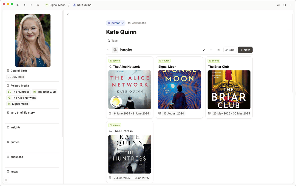Click scooter icon beside The Huntress title
Image resolution: width=296 pixels, height=186 pixels.
pyautogui.click(x=110, y=131)
